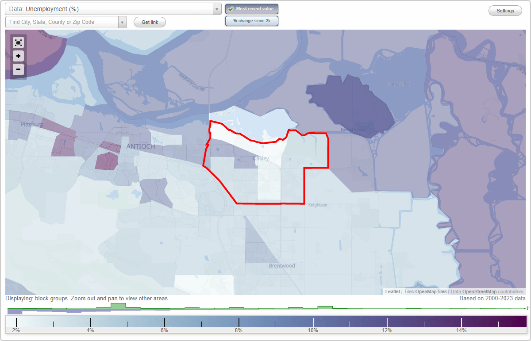Open the Settings panel
Screen dimensions: 531x341
pyautogui.click(x=505, y=10)
